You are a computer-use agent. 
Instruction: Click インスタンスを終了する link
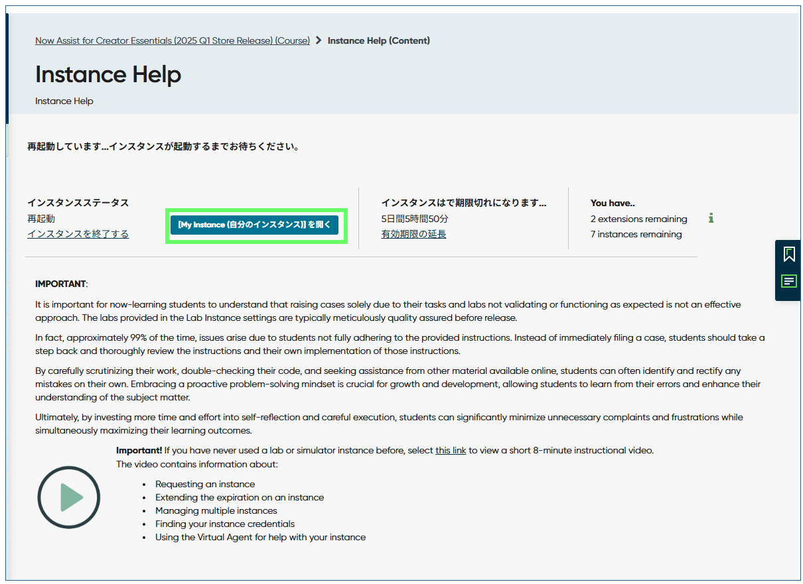78,234
